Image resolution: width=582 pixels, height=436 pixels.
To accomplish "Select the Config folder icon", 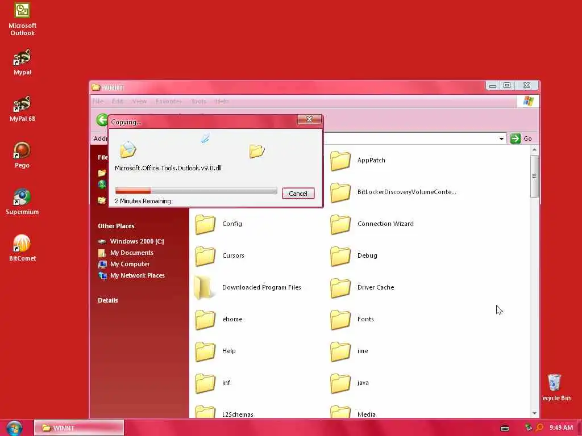I will (x=205, y=224).
